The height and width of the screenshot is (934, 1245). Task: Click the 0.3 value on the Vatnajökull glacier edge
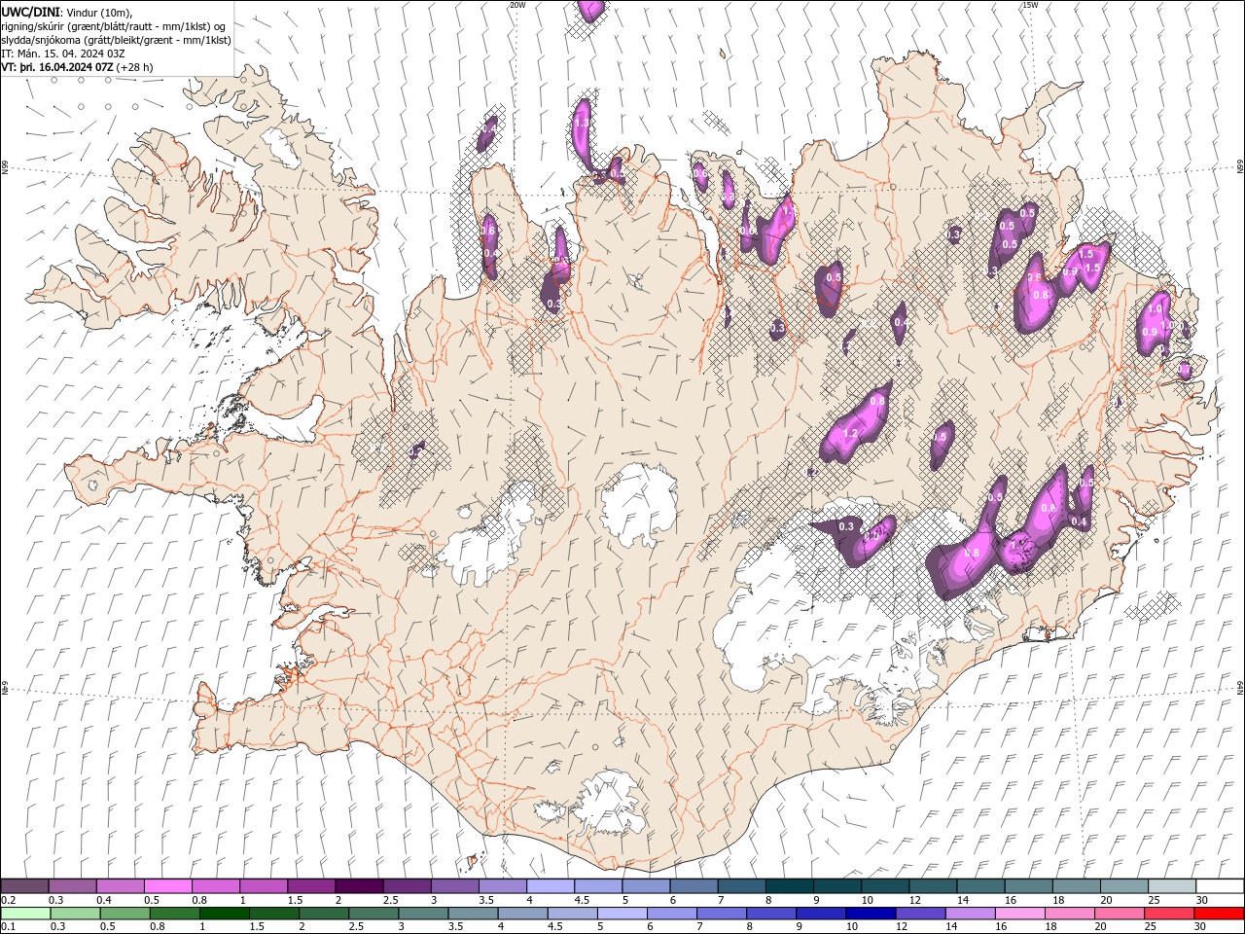click(x=846, y=526)
